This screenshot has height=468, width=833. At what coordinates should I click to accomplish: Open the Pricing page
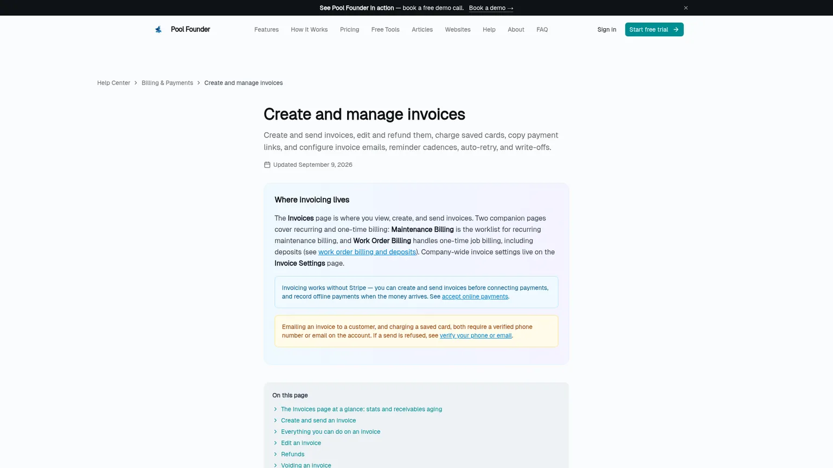349,29
